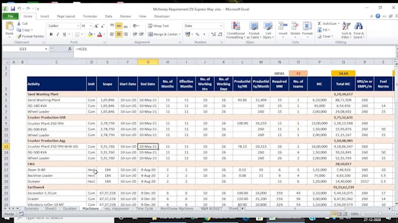Decrease font size with shrink font icon
Viewport: 398px width, 223px height.
102,26
